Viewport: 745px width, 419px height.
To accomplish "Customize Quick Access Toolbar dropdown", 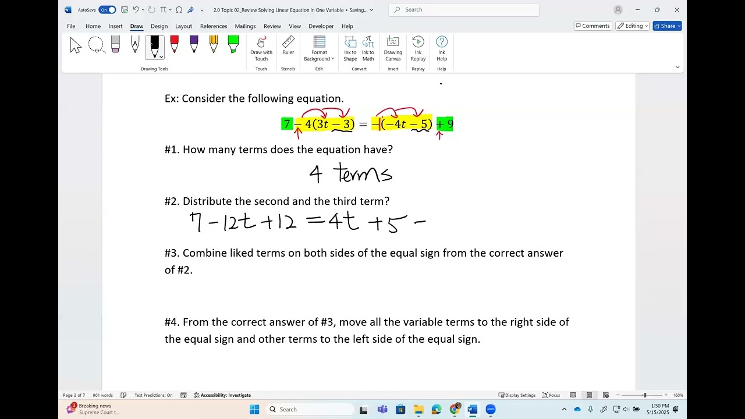I will pyautogui.click(x=202, y=10).
